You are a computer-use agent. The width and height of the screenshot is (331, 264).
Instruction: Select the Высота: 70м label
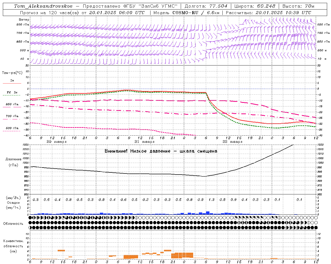pos(298,6)
